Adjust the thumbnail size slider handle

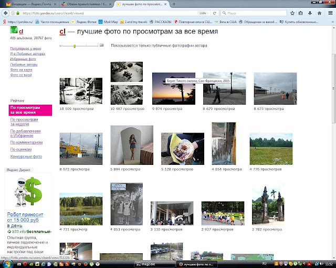click(75, 46)
